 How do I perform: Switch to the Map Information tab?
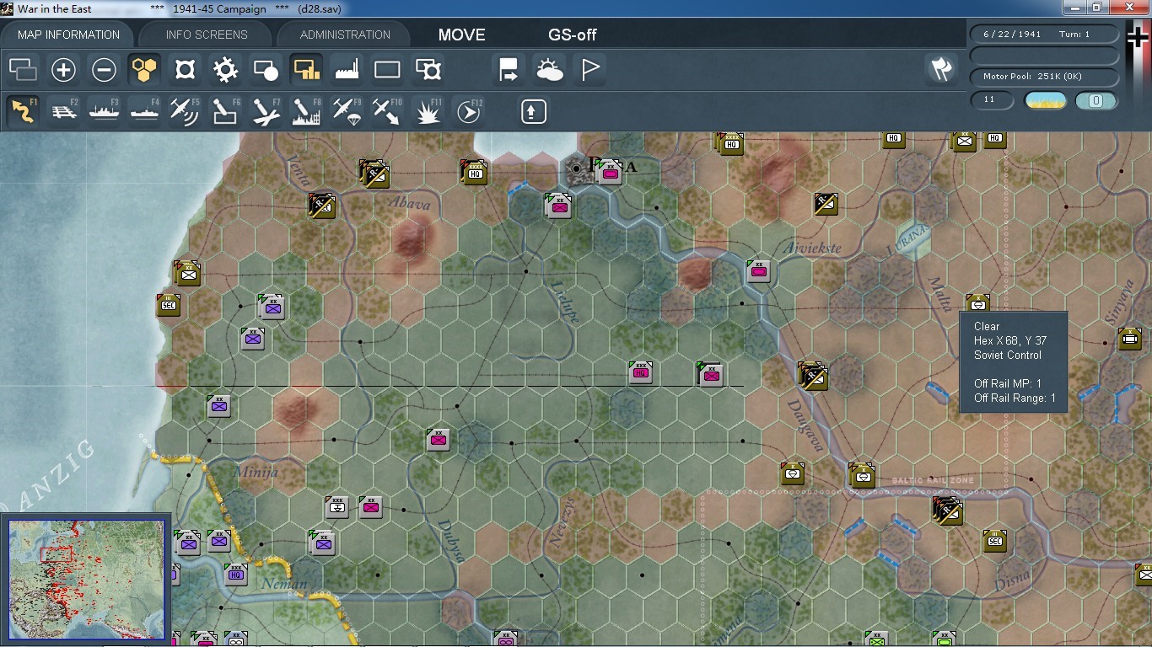(x=68, y=35)
